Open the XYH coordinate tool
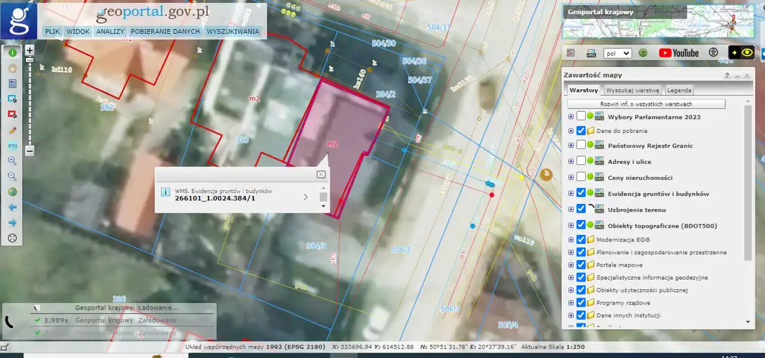The width and height of the screenshot is (765, 358). [x=12, y=146]
